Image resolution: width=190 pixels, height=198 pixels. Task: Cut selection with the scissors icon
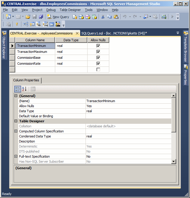tap(103, 17)
